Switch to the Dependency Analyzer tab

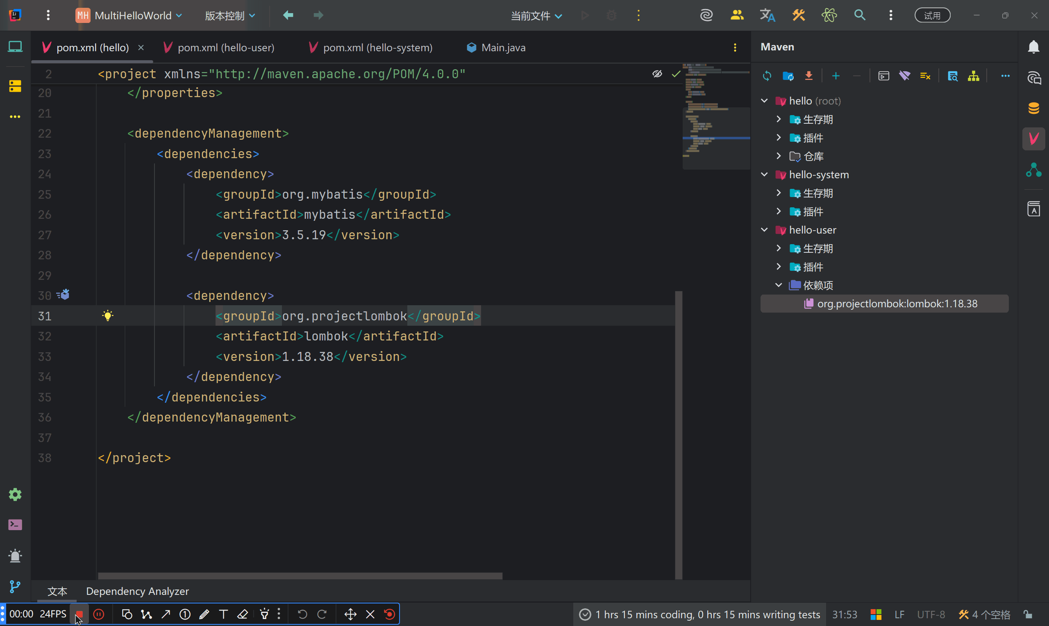point(137,591)
